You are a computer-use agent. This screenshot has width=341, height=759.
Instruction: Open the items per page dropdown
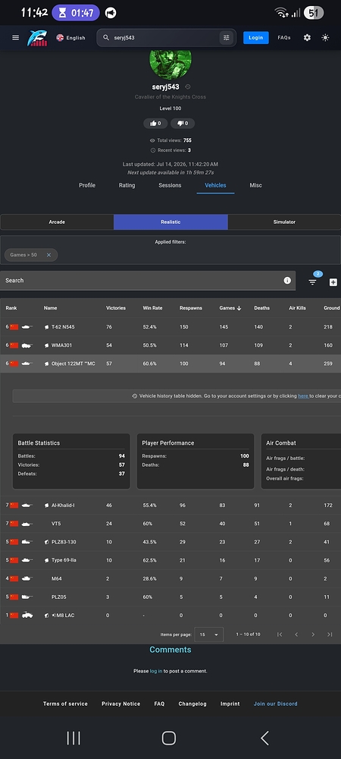coord(209,634)
